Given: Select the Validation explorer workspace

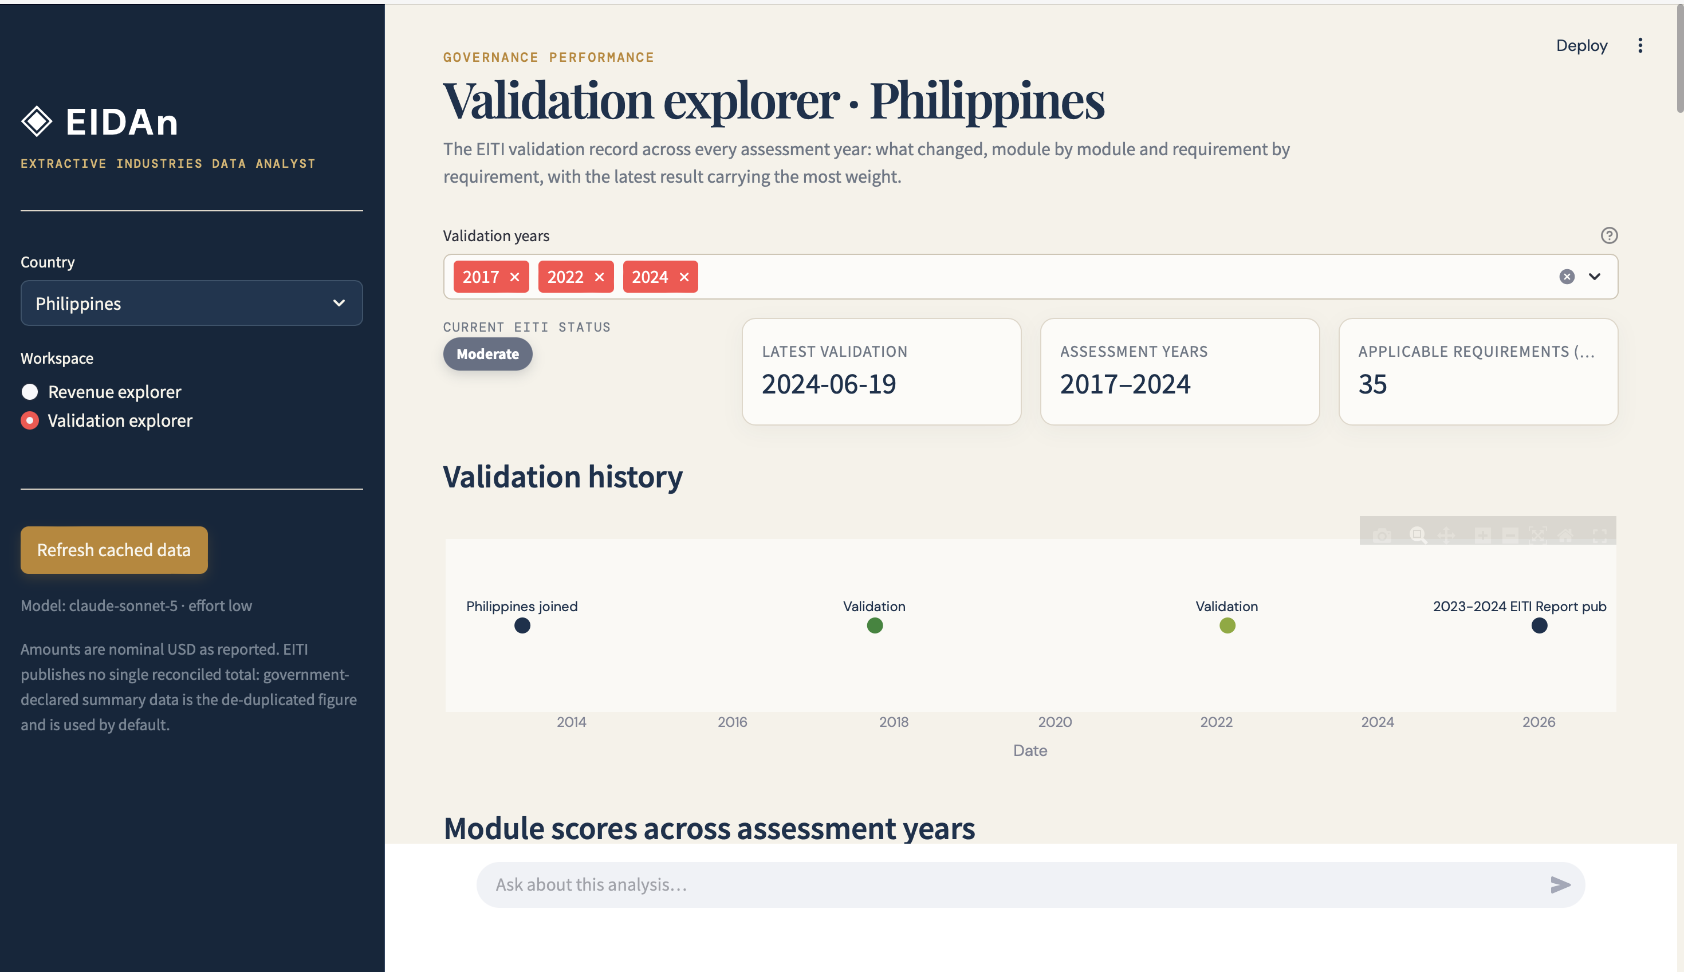Looking at the screenshot, I should [x=107, y=420].
